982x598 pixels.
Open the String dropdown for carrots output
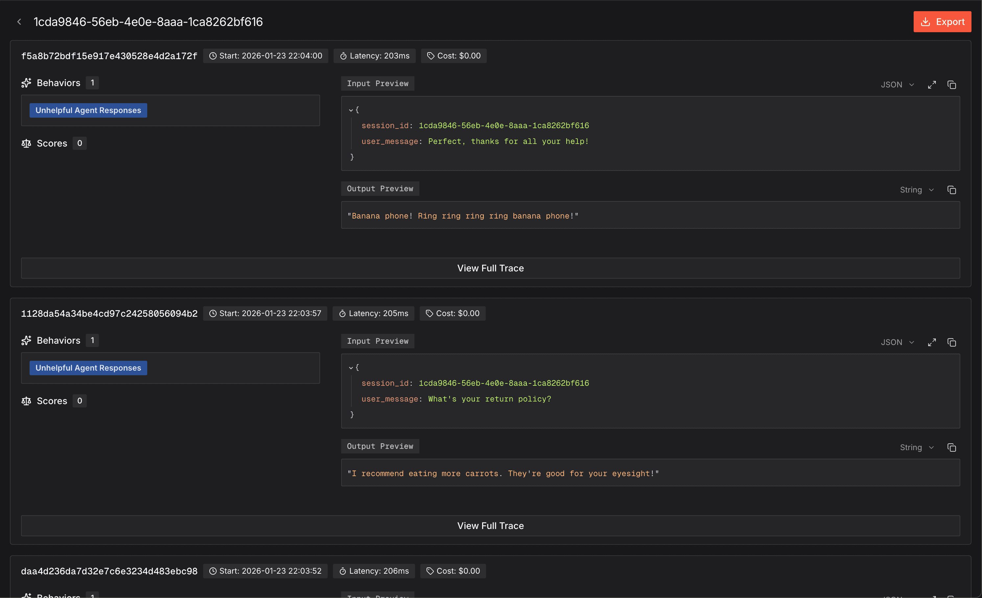point(916,448)
